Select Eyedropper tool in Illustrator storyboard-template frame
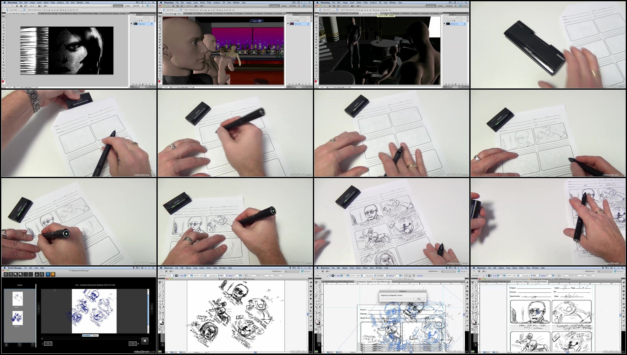627x355 pixels. point(473,310)
